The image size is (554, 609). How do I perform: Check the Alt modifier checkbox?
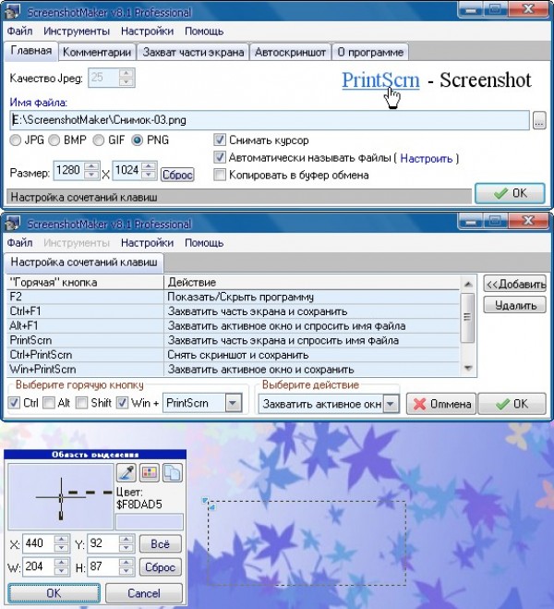pos(49,403)
